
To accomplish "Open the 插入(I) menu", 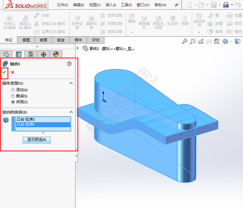I will (x=110, y=5).
